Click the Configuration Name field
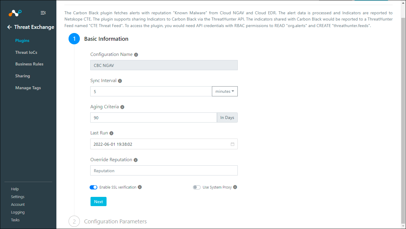 [x=164, y=65]
